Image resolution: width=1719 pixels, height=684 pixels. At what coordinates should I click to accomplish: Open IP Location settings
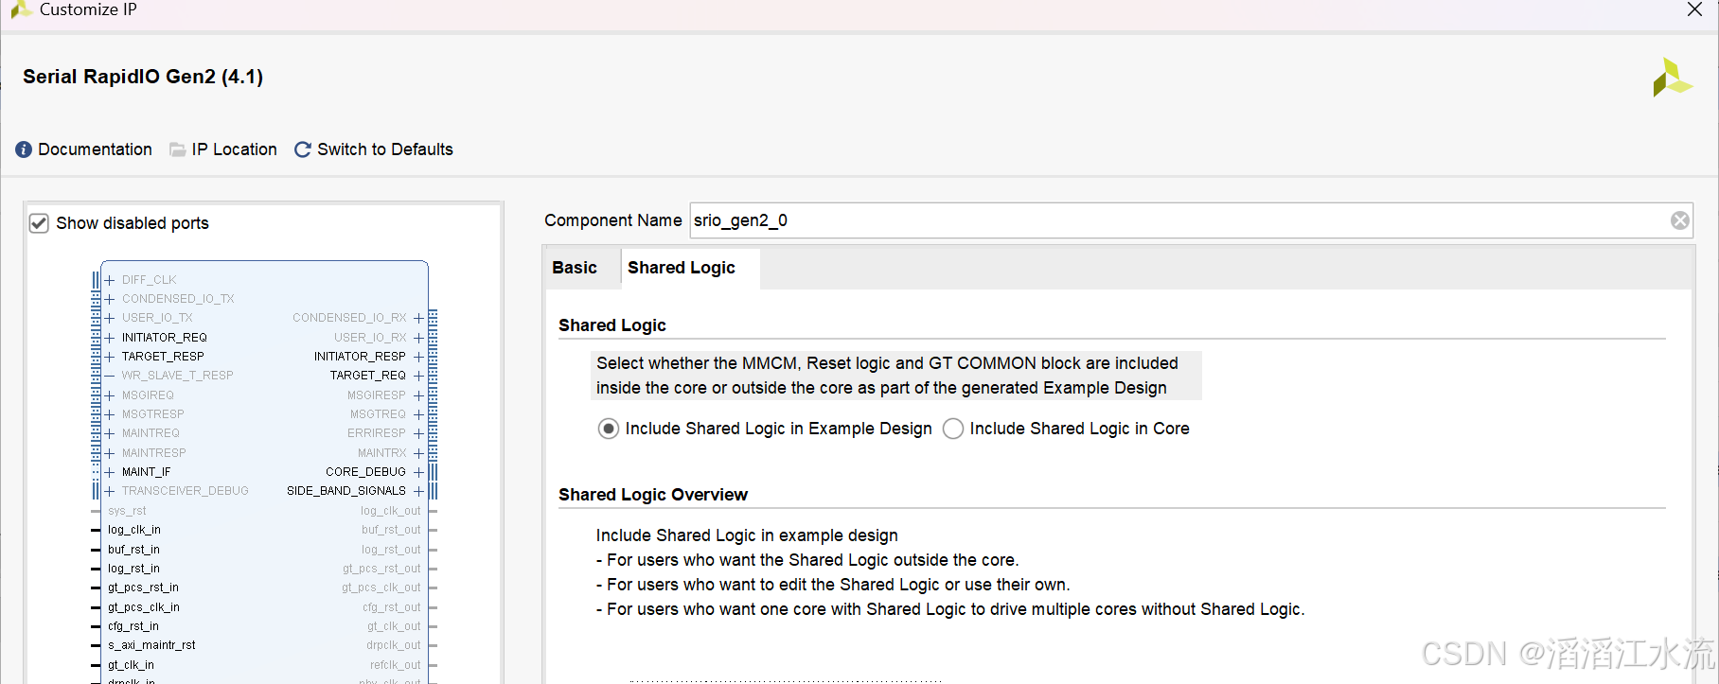[x=234, y=149]
